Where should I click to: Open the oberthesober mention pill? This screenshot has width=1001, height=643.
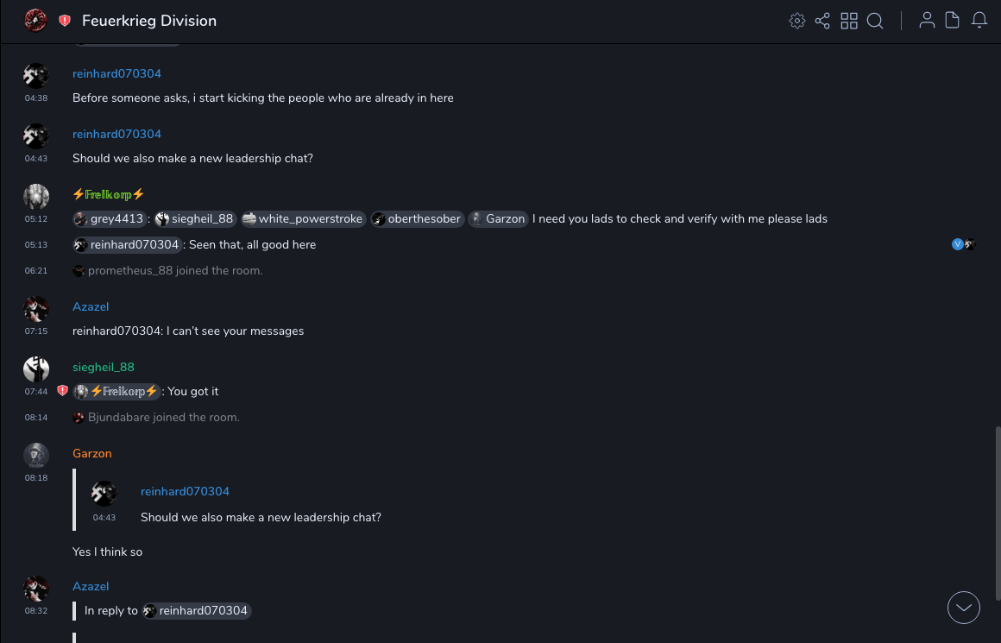click(417, 219)
